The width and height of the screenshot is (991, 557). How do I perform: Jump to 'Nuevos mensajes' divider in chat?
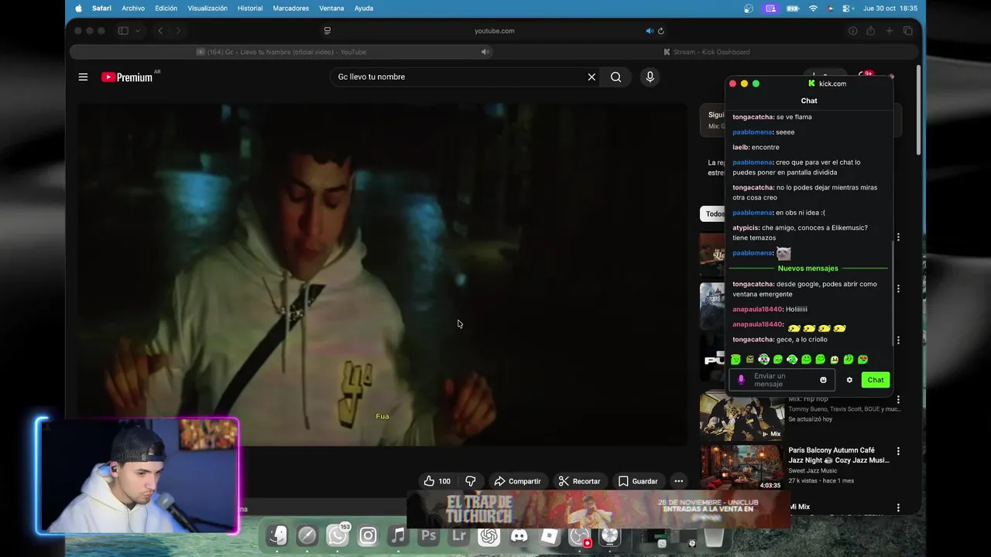[808, 268]
